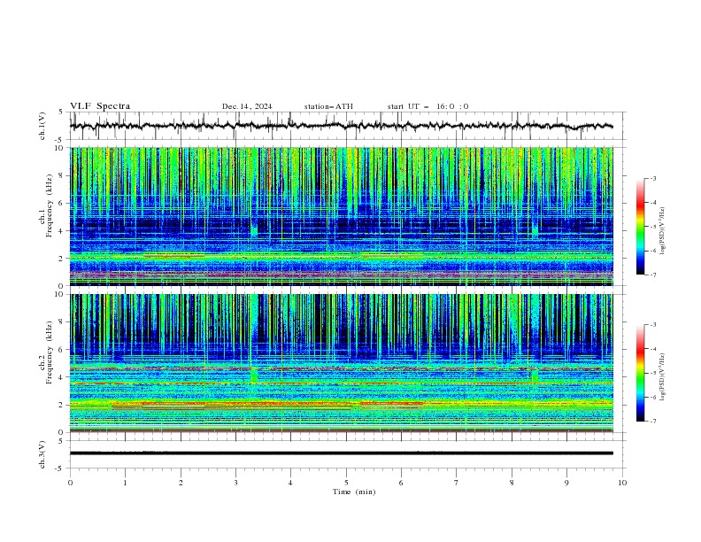
Task: Click the flat ch.3 voltage trace
Action: (342, 453)
